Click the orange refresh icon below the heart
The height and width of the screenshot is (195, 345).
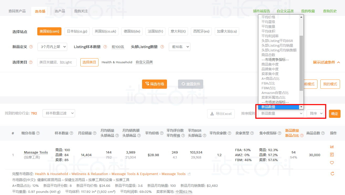click(332, 174)
